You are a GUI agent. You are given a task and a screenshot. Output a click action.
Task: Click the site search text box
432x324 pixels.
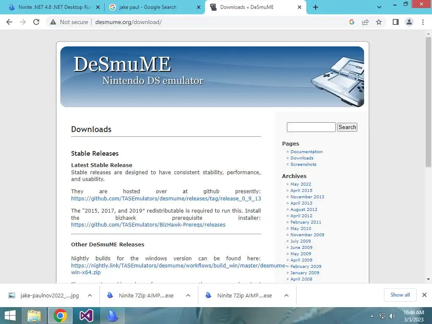click(311, 127)
